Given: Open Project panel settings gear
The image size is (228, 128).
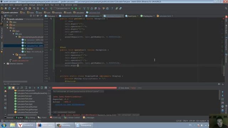Looking at the screenshot, I should pos(38,16).
